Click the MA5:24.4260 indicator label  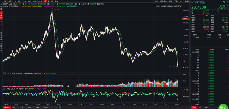tap(26, 6)
